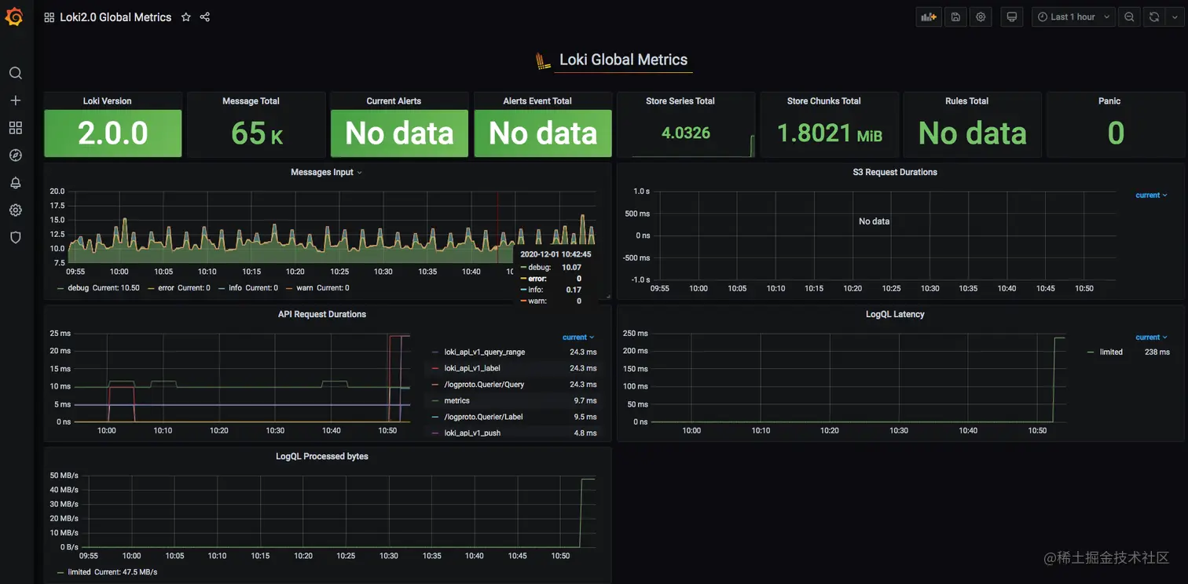This screenshot has width=1188, height=584.
Task: Open the Configuration gear in the sidebar
Action: coord(15,210)
